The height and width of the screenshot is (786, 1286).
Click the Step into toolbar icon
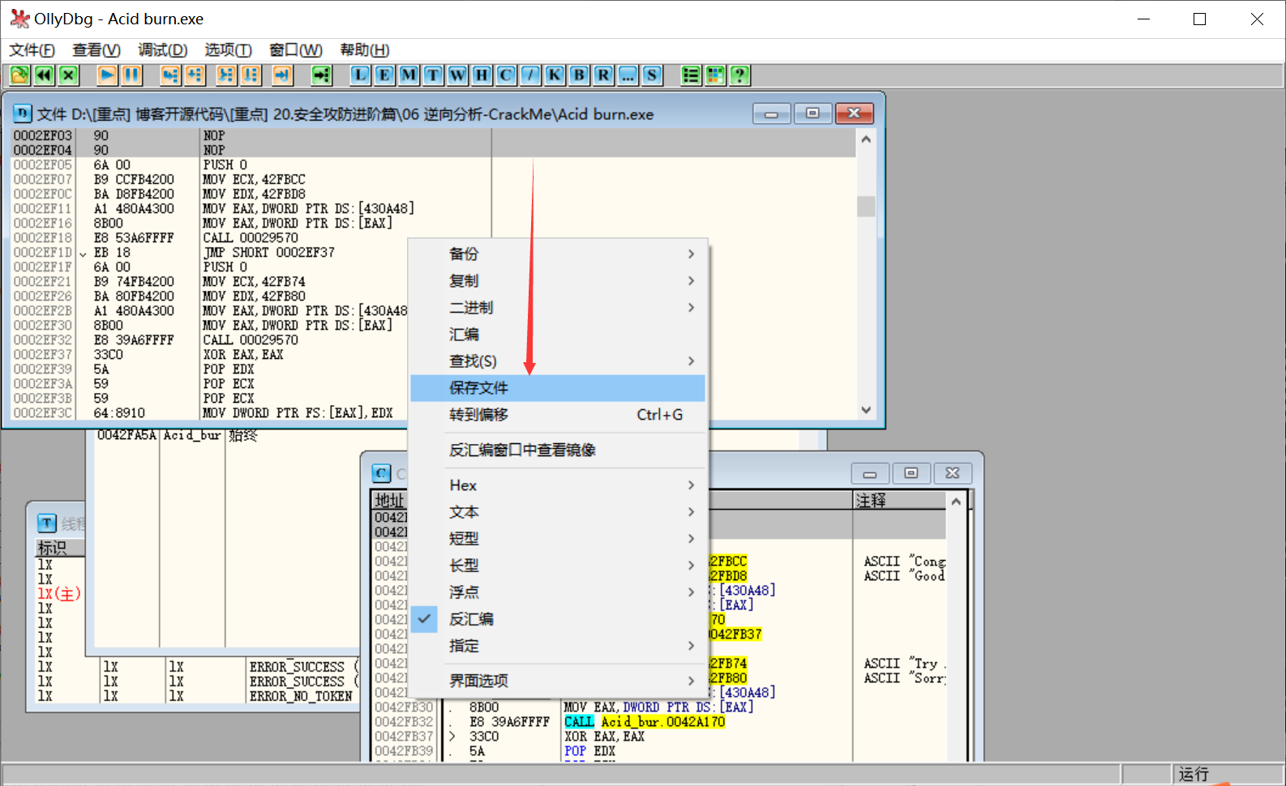pyautogui.click(x=169, y=75)
